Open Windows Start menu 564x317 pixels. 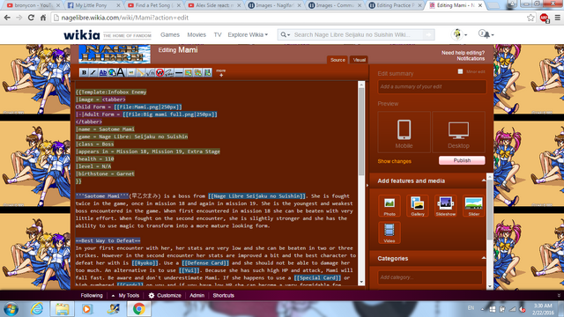[11, 309]
